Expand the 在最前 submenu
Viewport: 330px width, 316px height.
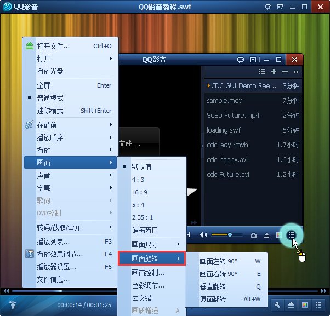71,125
